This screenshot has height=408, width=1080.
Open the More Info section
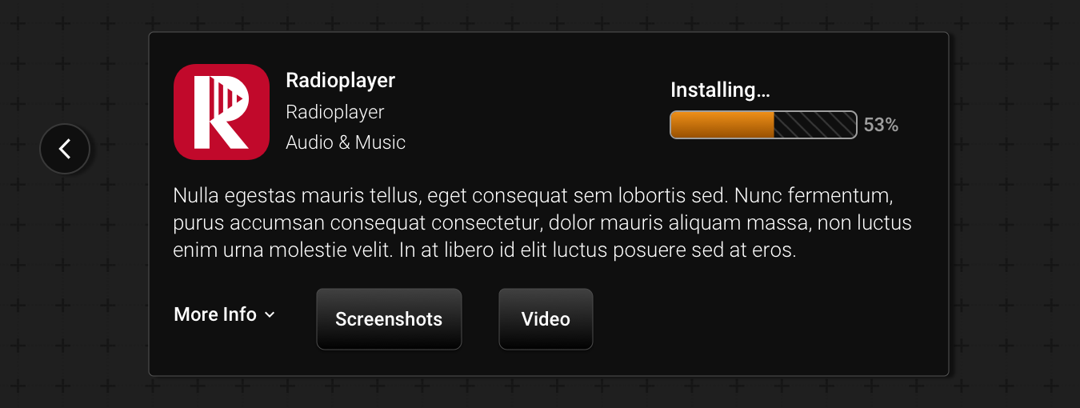tap(225, 314)
